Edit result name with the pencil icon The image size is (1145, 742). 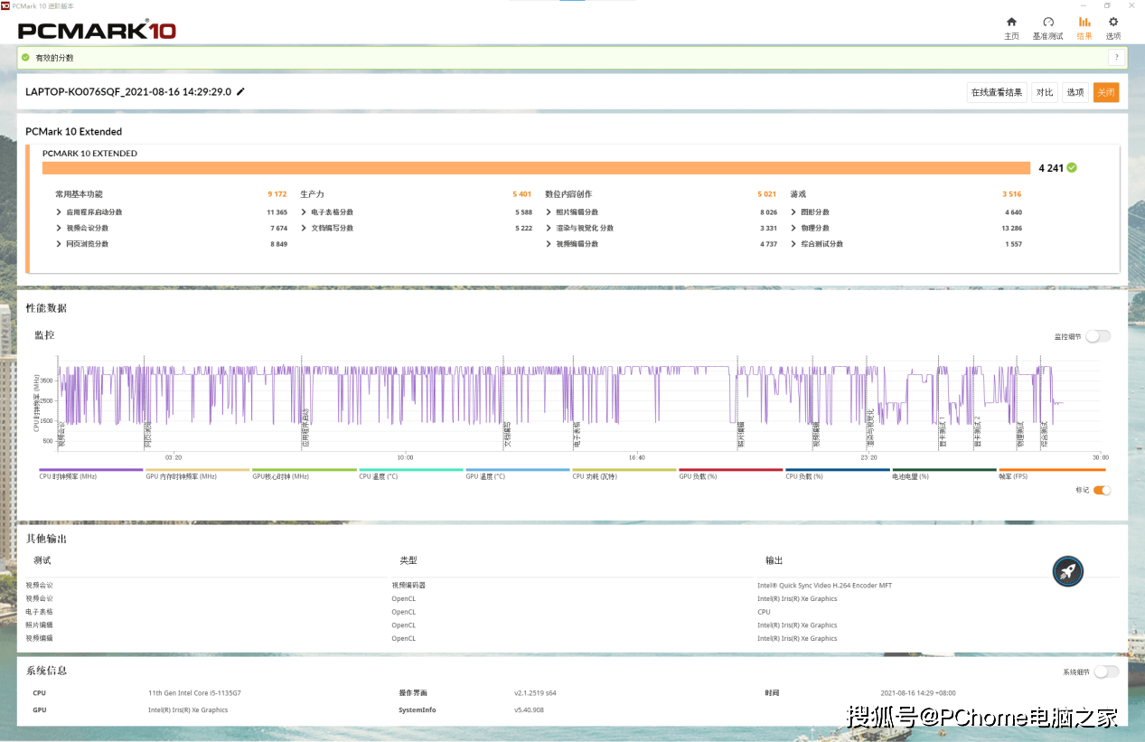pyautogui.click(x=240, y=92)
